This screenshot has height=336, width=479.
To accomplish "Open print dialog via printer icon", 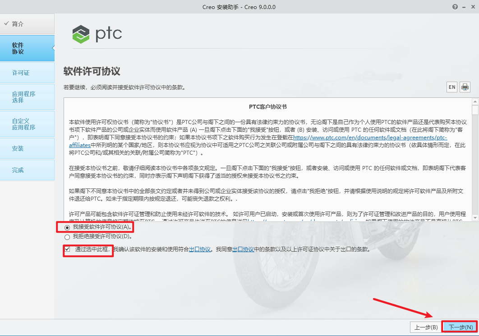I will point(465,87).
